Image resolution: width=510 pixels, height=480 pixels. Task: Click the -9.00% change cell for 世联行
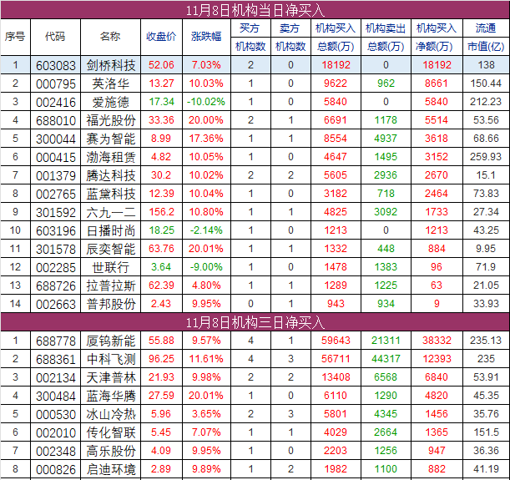click(206, 266)
